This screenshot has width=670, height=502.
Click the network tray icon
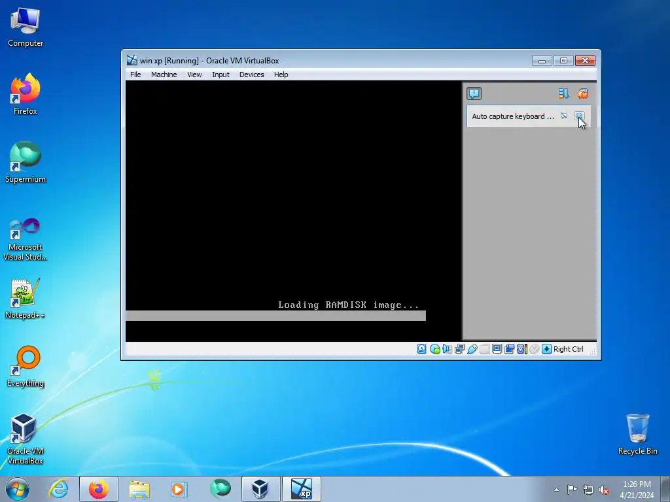point(588,490)
